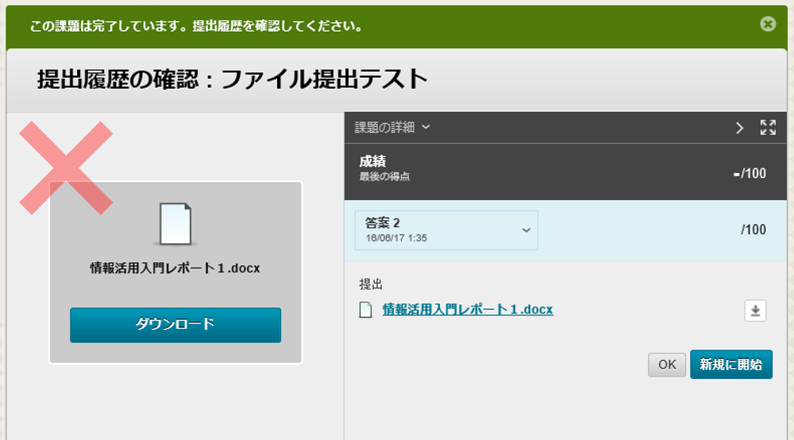Click 新規に開始 to start new attempt
The image size is (794, 440).
pyautogui.click(x=730, y=365)
